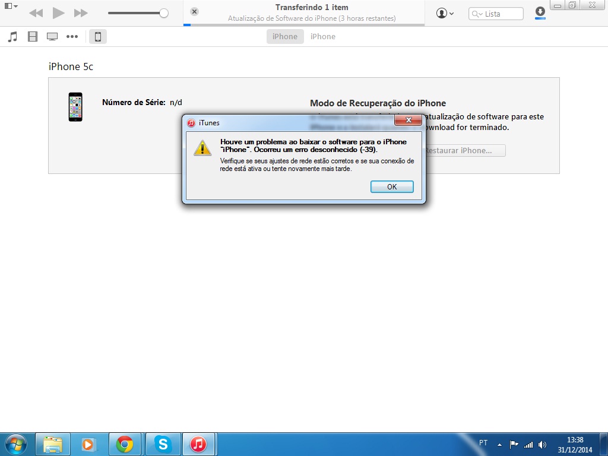Open the Music library icon

coord(12,37)
